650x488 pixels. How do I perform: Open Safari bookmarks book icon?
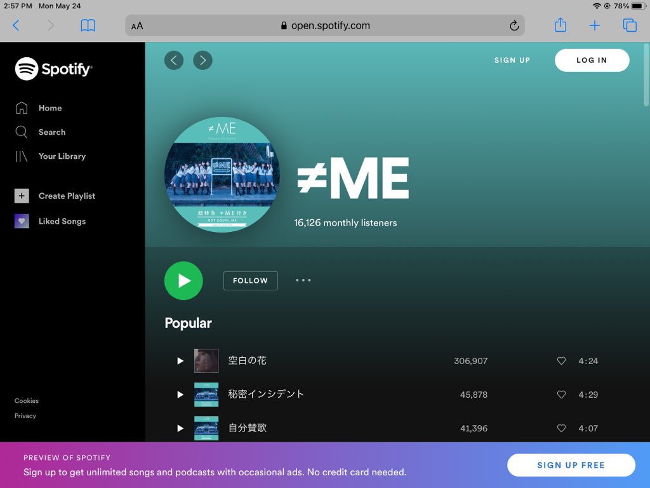[x=88, y=25]
